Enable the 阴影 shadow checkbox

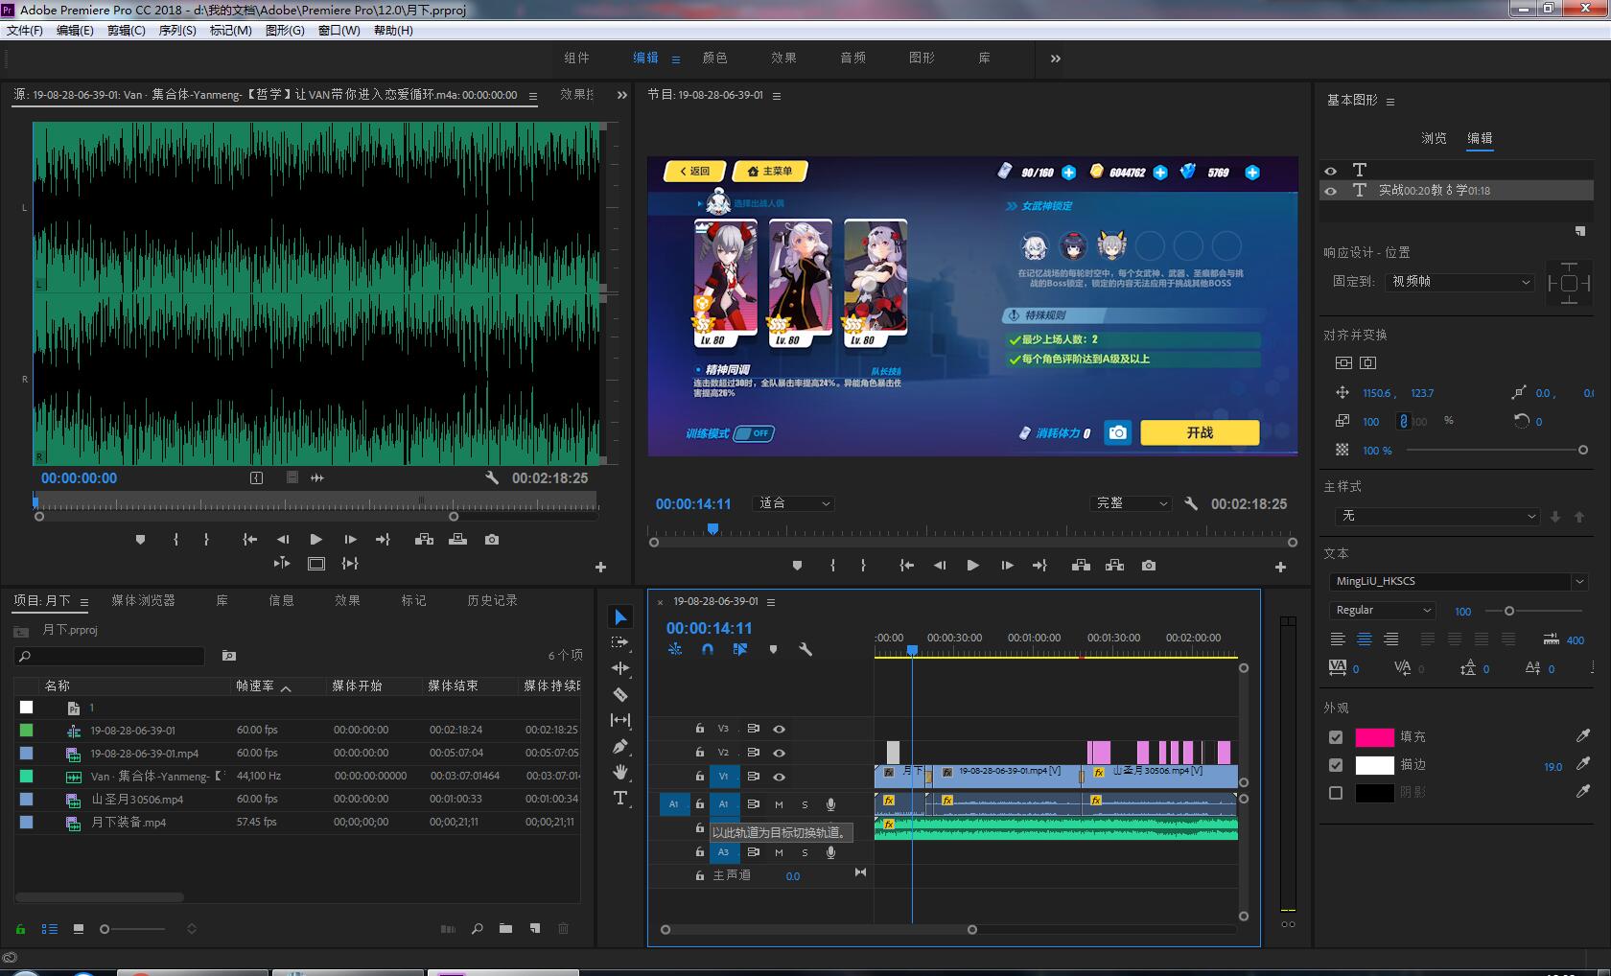tap(1336, 793)
